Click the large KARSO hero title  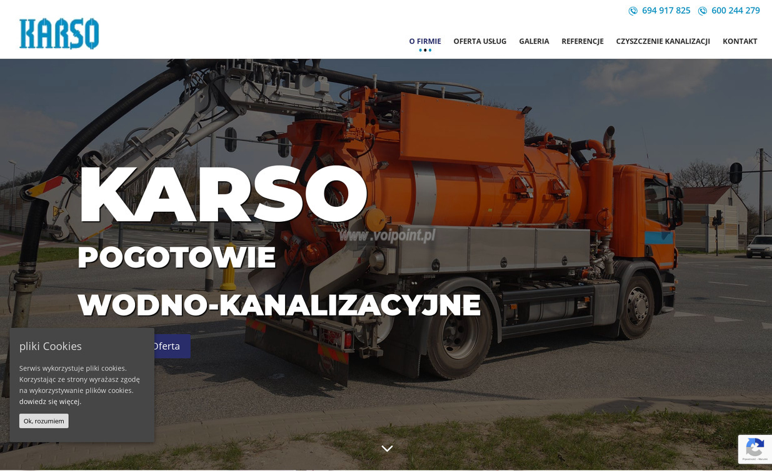[223, 194]
